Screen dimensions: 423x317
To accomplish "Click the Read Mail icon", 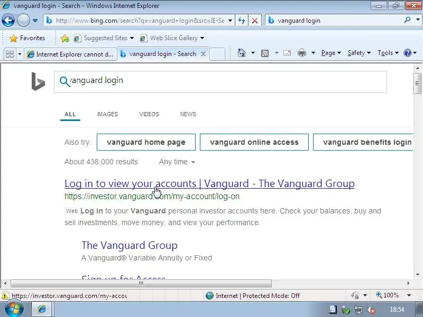I will (287, 53).
